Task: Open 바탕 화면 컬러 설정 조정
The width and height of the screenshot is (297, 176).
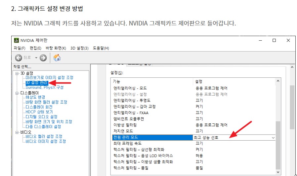Action: (46, 102)
